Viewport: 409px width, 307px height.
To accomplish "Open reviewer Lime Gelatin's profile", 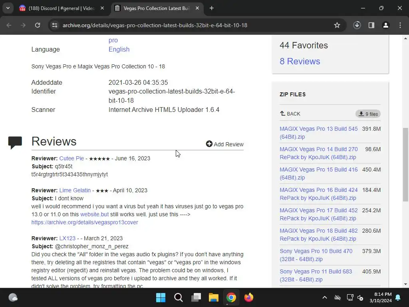I will [75, 191].
